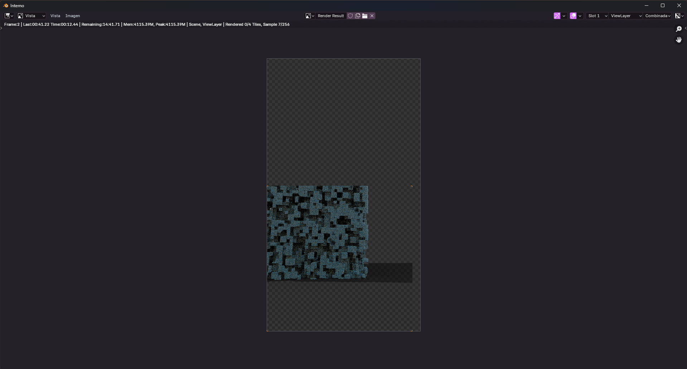Close the Interno window
The width and height of the screenshot is (687, 369).
(679, 6)
